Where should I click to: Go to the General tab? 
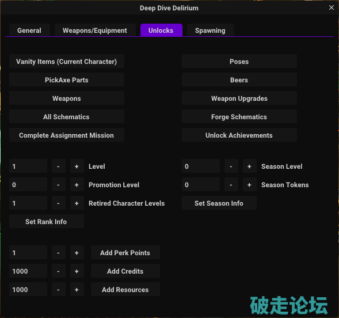tap(29, 31)
